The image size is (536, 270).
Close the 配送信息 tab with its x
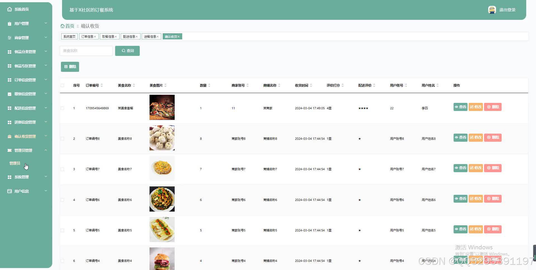click(137, 37)
